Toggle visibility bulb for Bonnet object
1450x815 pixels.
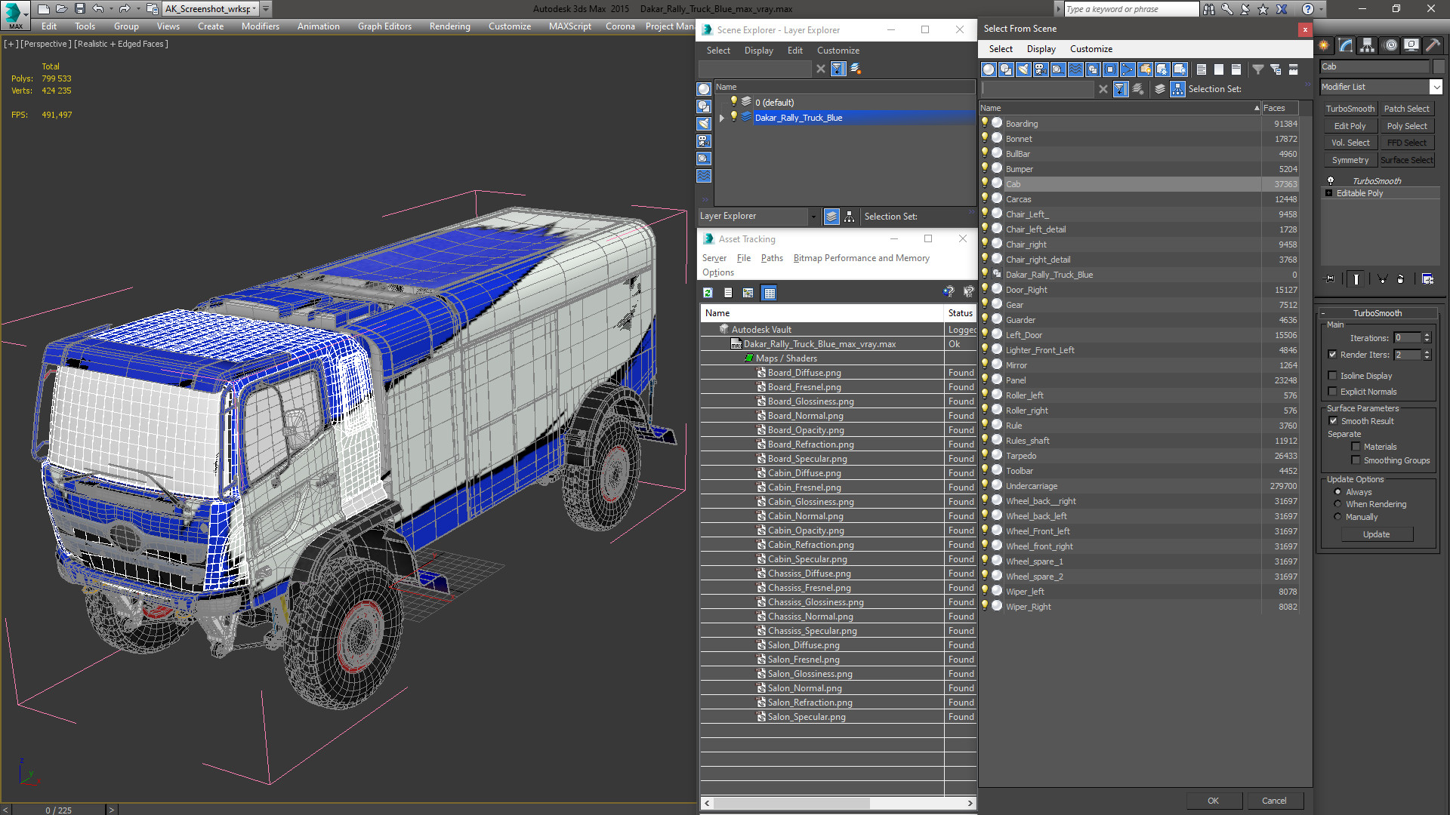pos(985,138)
